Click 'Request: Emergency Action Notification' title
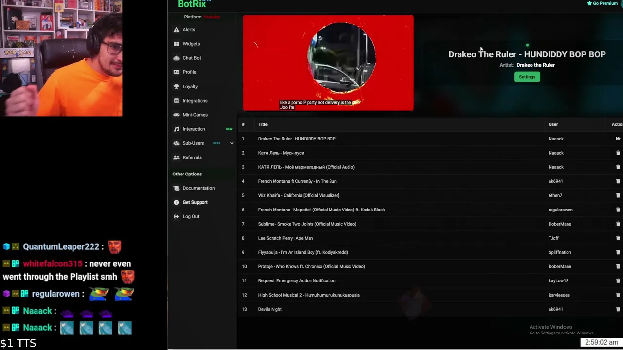Screen dimensions: 623x350 (297, 280)
